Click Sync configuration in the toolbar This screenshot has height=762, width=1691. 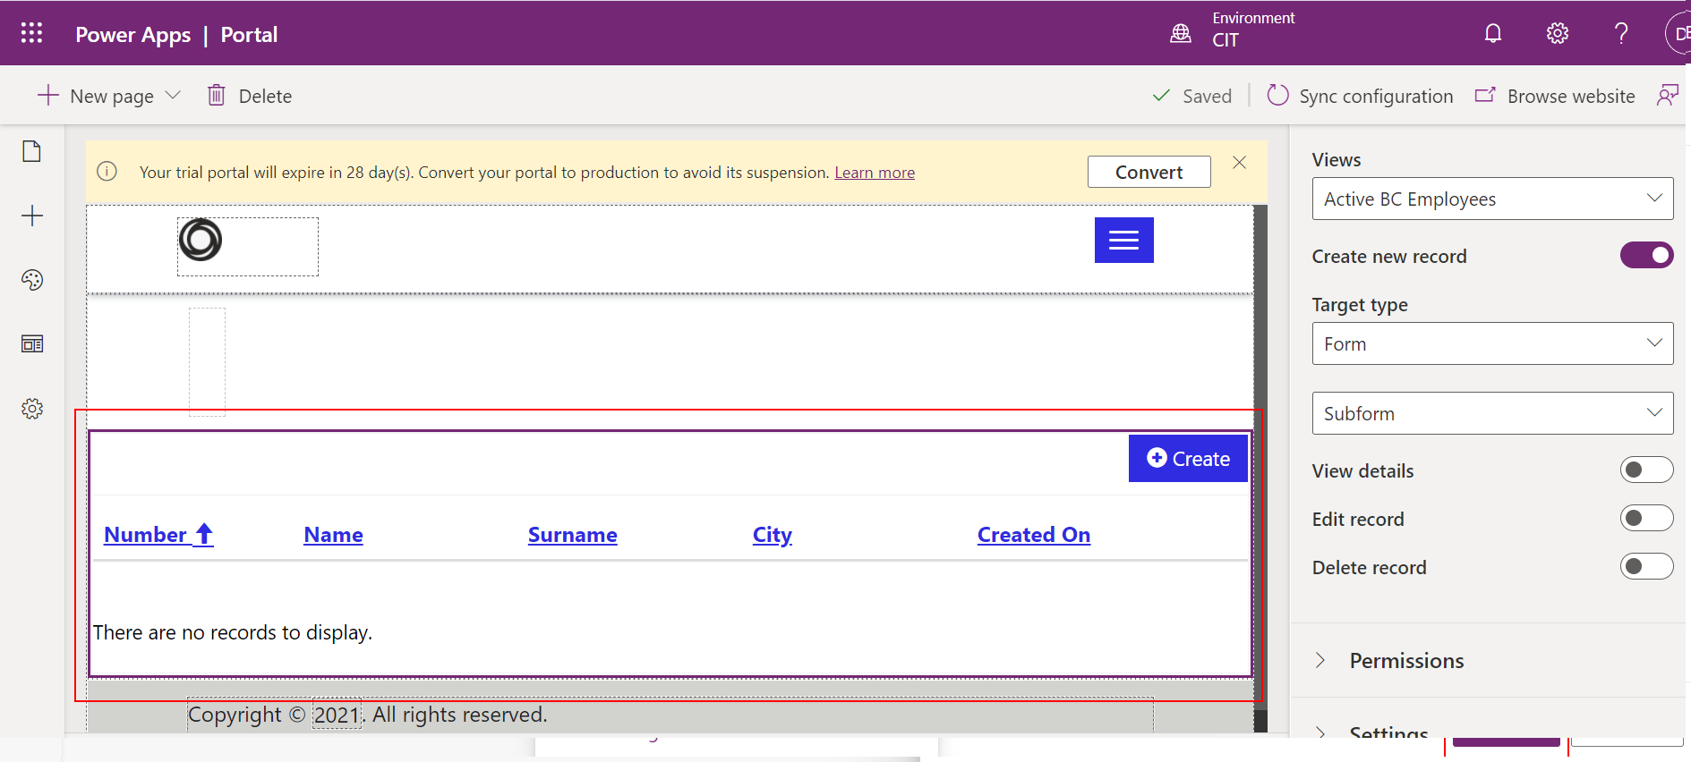[1376, 96]
